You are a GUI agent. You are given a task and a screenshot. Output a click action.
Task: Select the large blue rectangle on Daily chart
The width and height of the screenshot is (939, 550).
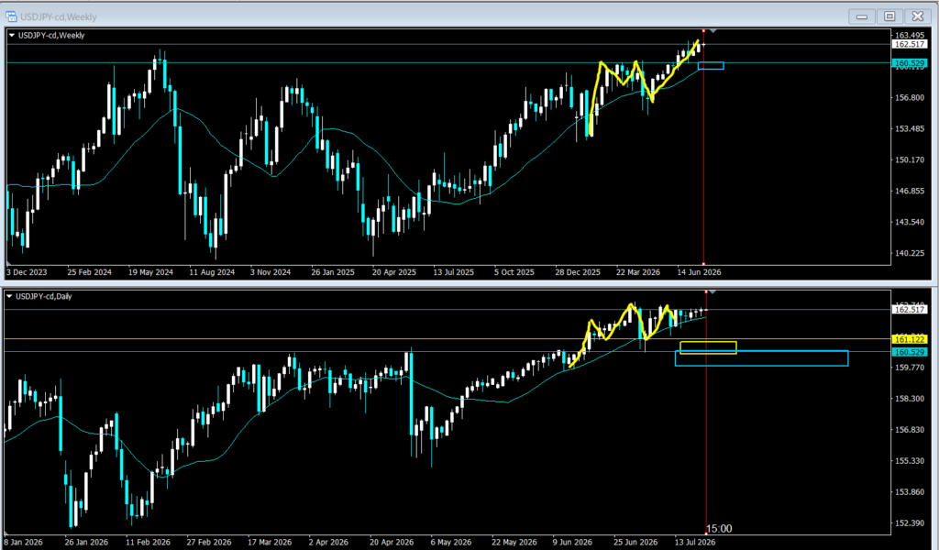[761, 358]
